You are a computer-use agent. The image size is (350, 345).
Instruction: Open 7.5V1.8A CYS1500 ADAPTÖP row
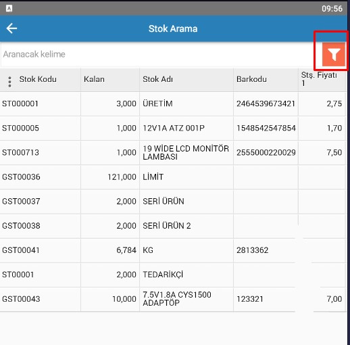173,299
